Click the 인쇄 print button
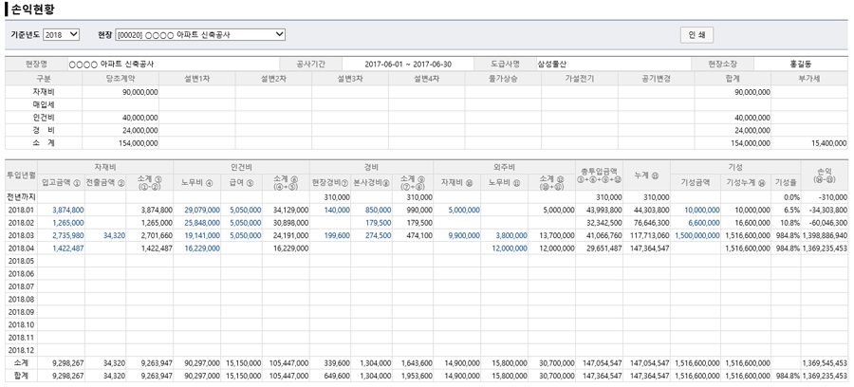Image resolution: width=854 pixels, height=387 pixels. point(696,35)
